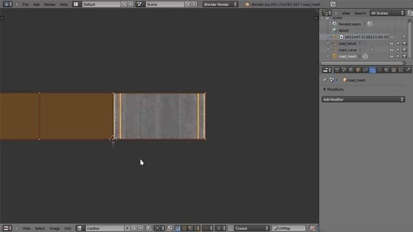Open the Modifiers wrench properties tab
Image resolution: width=413 pixels, height=232 pixels.
pyautogui.click(x=372, y=70)
